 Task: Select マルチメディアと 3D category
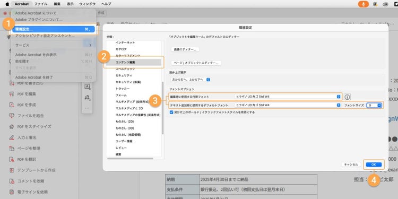point(128,108)
